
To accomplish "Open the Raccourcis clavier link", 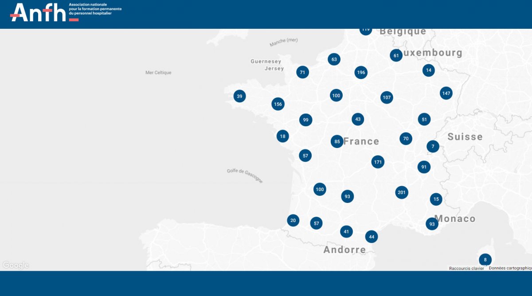I will (x=466, y=268).
